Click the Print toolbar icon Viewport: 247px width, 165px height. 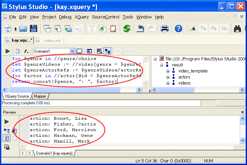tap(165, 29)
